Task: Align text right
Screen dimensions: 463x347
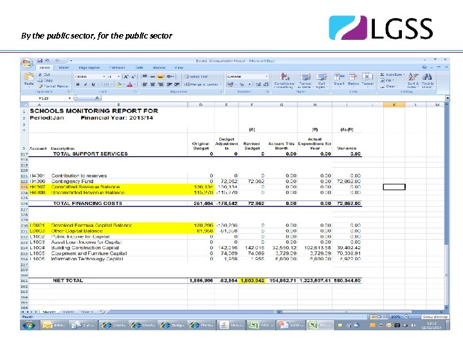Action: (x=160, y=84)
